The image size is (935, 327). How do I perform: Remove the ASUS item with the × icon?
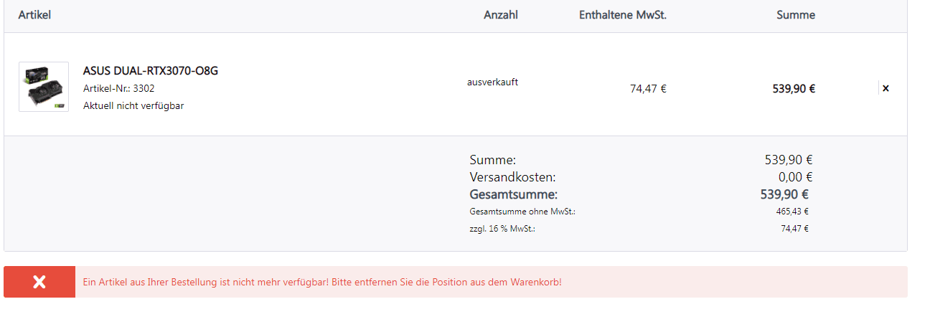coord(885,88)
